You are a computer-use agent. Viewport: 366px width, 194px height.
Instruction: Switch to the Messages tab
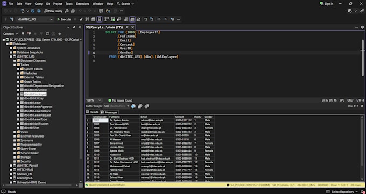click(x=109, y=112)
